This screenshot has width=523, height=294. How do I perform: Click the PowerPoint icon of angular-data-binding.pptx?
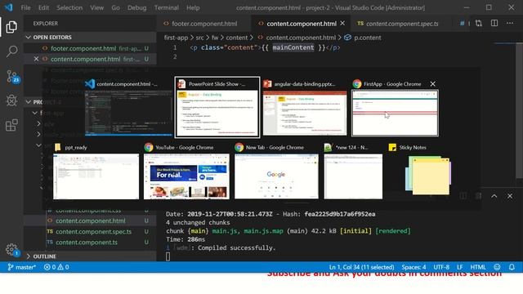coord(267,84)
